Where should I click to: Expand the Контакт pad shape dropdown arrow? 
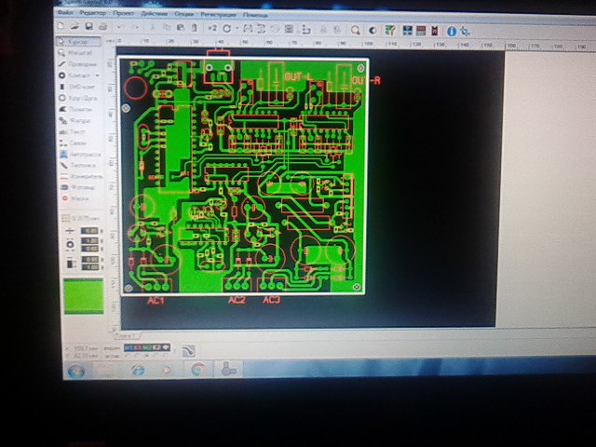pos(98,75)
